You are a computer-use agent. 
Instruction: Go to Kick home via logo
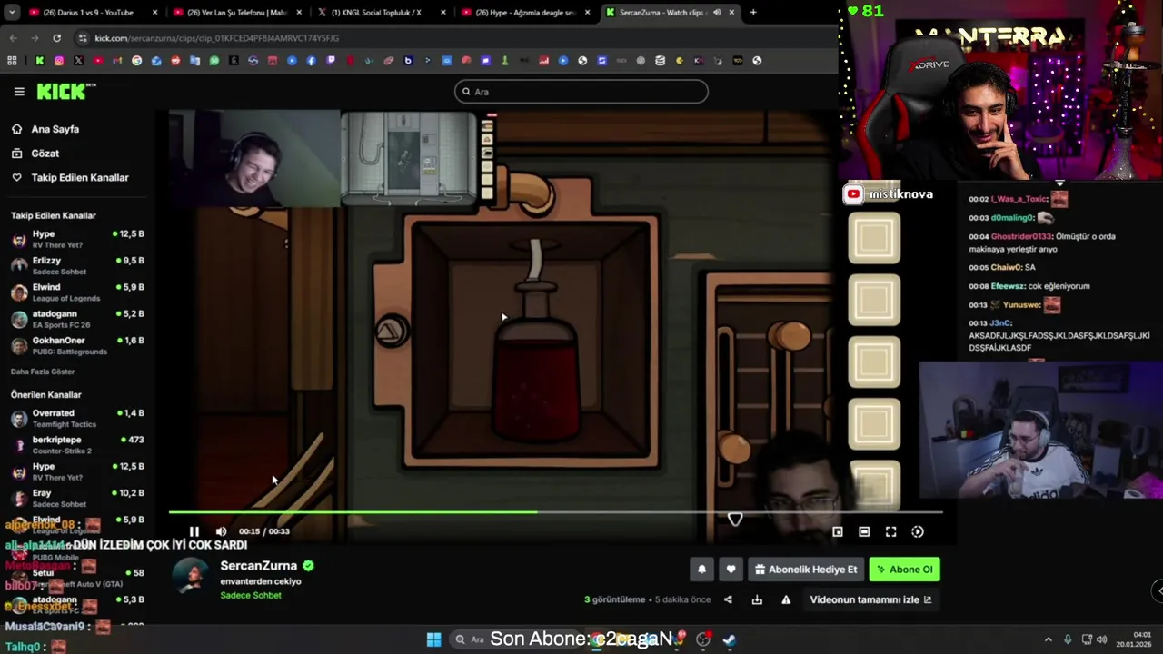tap(66, 91)
